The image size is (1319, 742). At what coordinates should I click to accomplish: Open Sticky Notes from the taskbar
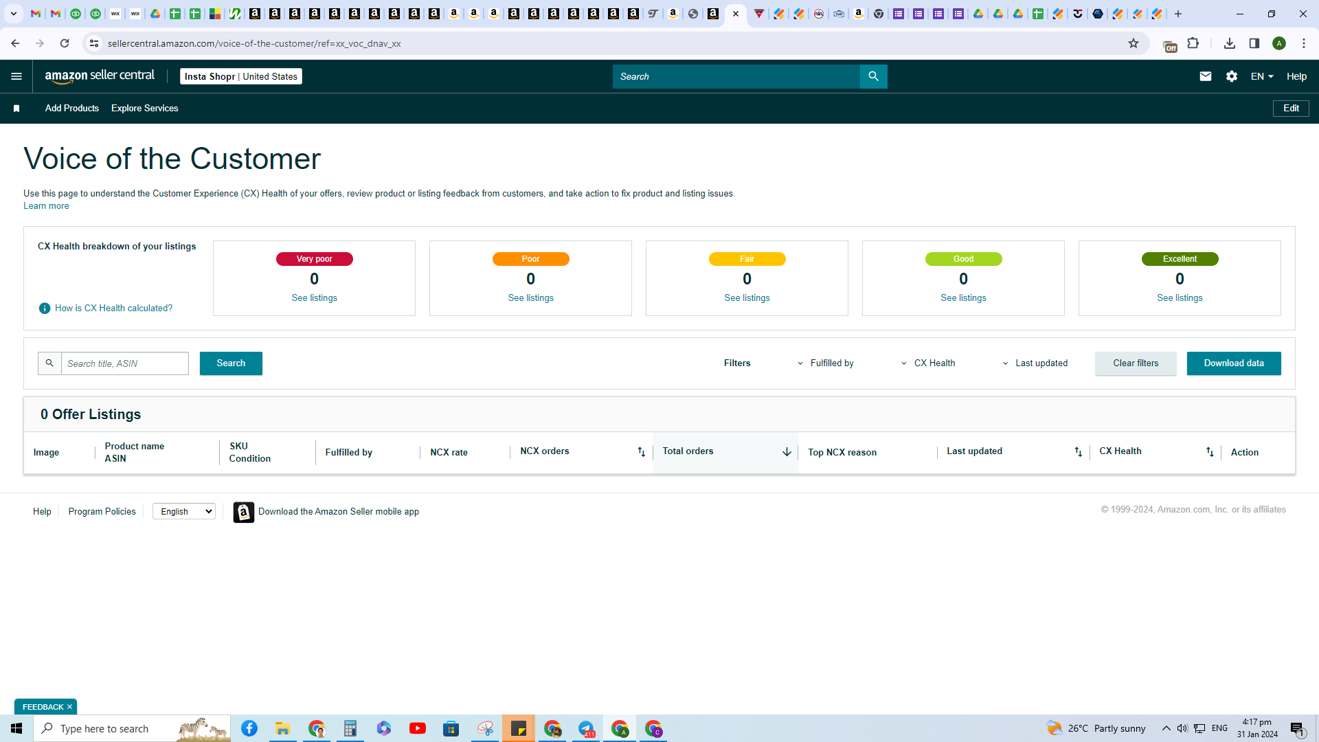pyautogui.click(x=519, y=728)
